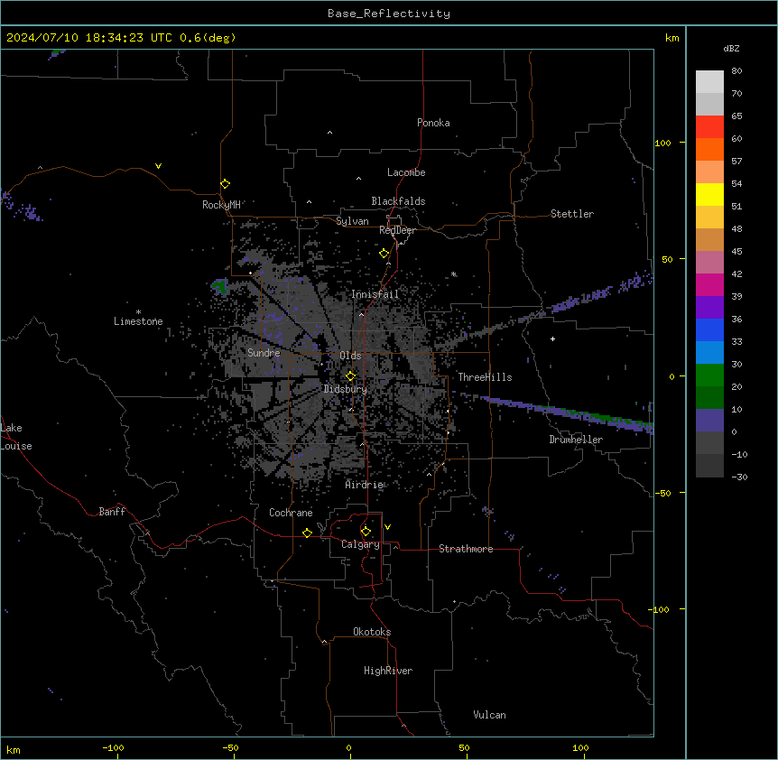Image resolution: width=778 pixels, height=760 pixels.
Task: Select the royal blue 33-36 dBZ legend band
Action: coord(709,329)
